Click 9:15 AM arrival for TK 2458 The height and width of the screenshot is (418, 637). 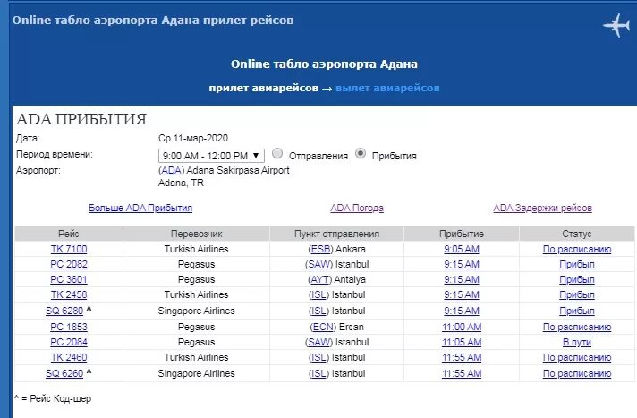pos(462,294)
